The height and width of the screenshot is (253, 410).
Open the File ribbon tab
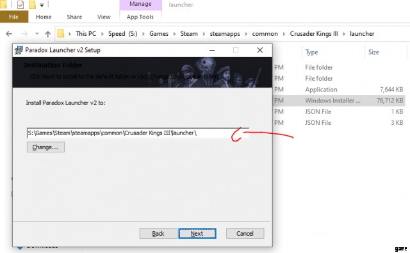(x=14, y=17)
